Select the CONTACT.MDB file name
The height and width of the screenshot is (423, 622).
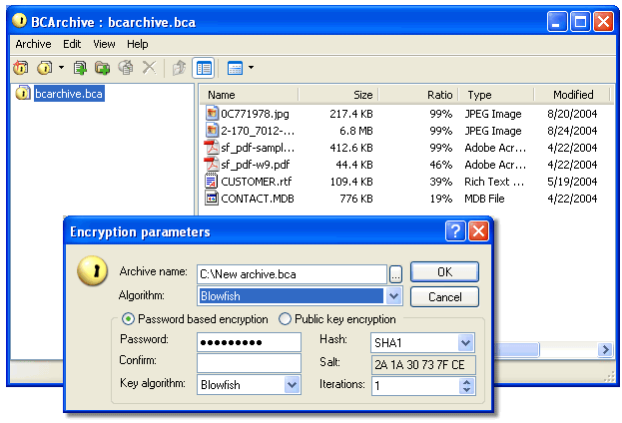pyautogui.click(x=257, y=199)
